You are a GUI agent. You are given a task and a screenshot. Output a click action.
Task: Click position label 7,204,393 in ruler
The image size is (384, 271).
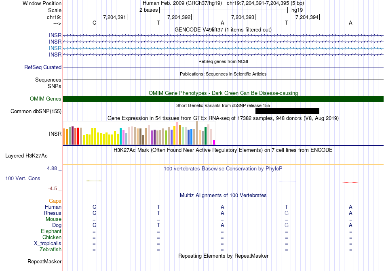point(243,17)
